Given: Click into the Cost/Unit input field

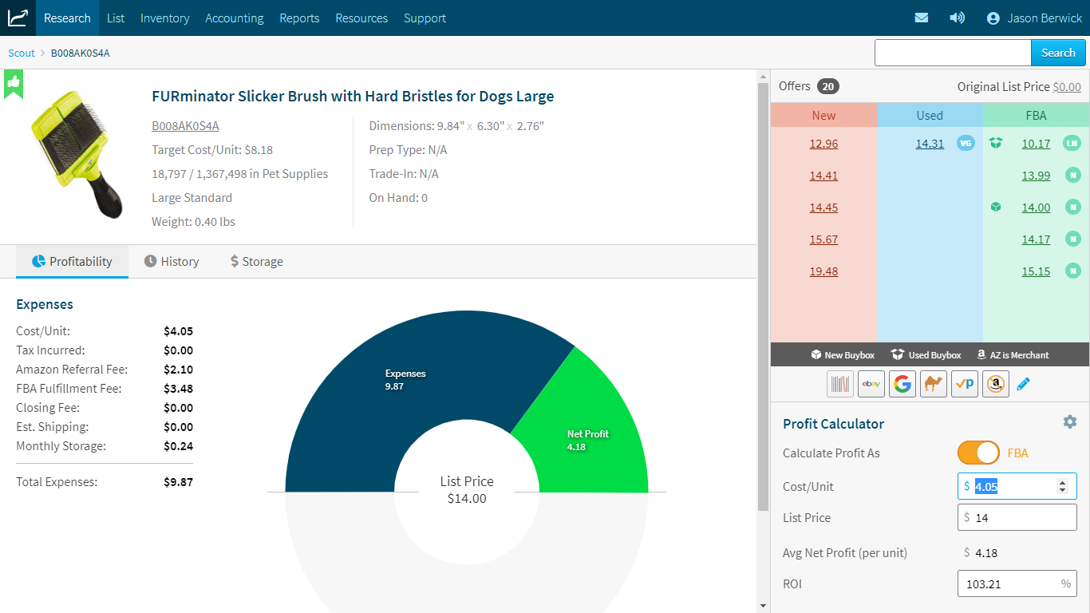Looking at the screenshot, I should tap(1017, 486).
